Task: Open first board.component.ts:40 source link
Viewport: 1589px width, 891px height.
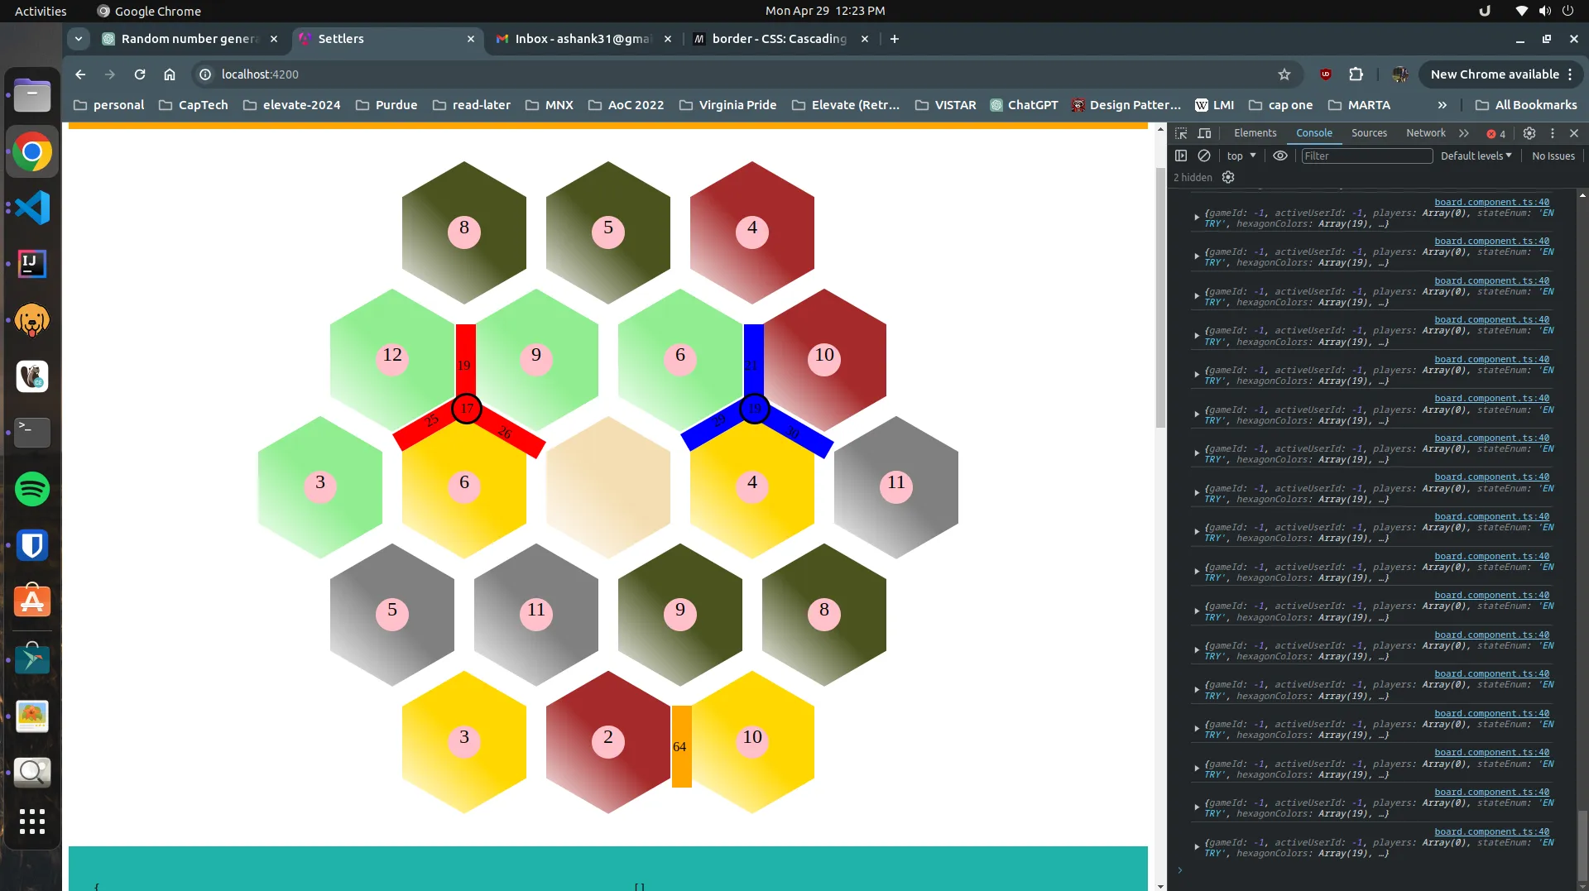Action: pyautogui.click(x=1491, y=202)
